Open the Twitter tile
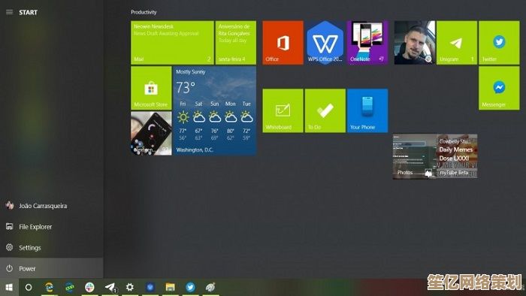This screenshot has height=296, width=526. (499, 43)
